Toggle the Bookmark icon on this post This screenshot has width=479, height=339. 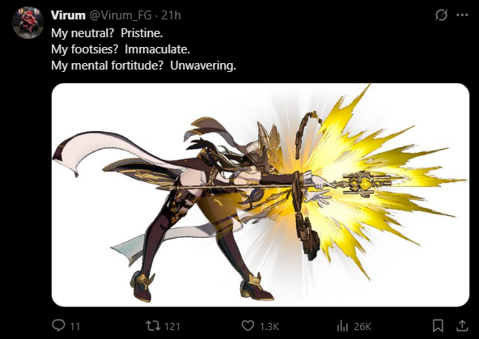[438, 325]
